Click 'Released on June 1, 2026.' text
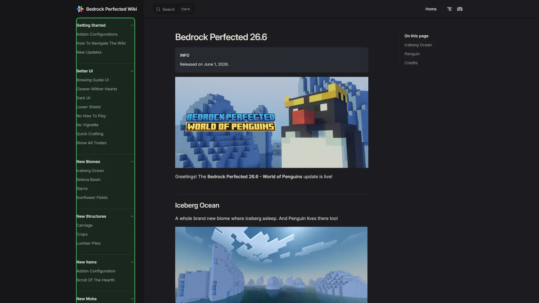 coord(204,64)
